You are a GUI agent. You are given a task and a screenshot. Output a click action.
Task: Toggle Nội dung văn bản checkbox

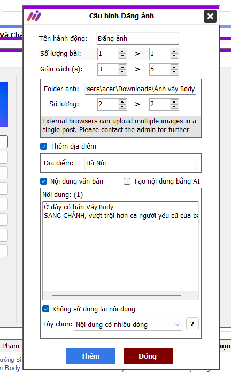pyautogui.click(x=44, y=181)
